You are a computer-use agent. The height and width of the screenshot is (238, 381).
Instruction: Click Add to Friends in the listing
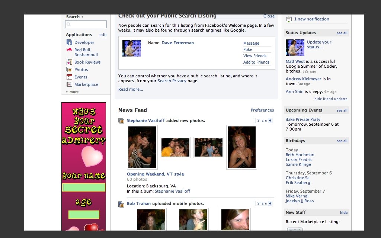(x=256, y=62)
